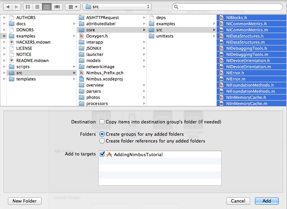Select the unittests folder
This screenshot has width=287, height=209.
pyautogui.click(x=165, y=36)
